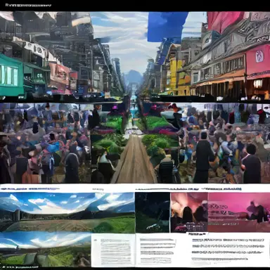The height and width of the screenshot is (270, 270).
Task: Select the snowy mountain meadow landscape image
Action: point(67,212)
